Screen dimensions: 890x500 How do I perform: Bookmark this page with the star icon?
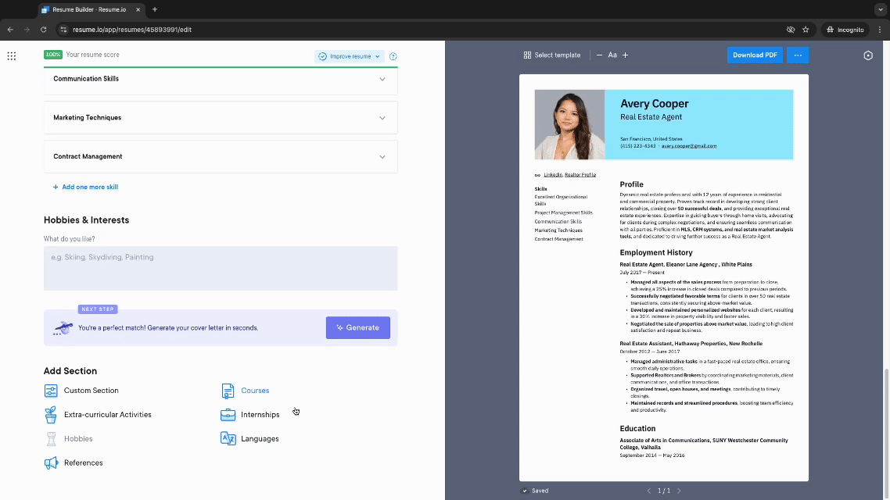coord(806,29)
